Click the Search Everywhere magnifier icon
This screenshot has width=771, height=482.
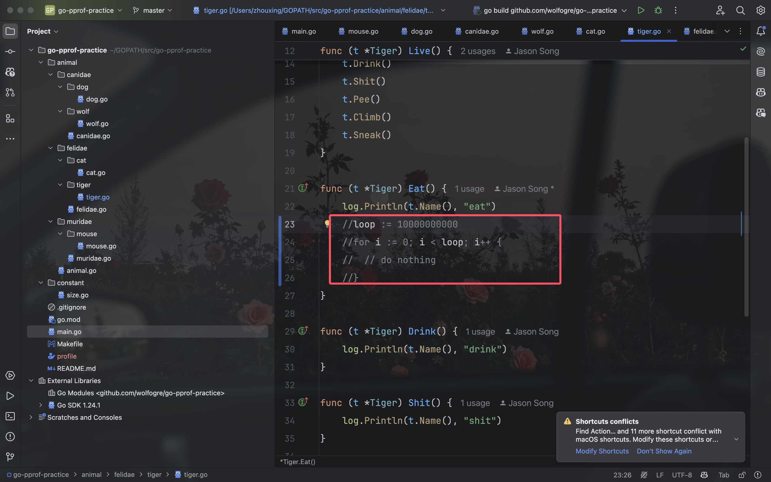click(740, 10)
